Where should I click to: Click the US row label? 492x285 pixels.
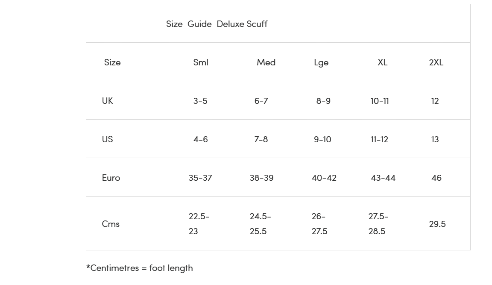(x=107, y=139)
